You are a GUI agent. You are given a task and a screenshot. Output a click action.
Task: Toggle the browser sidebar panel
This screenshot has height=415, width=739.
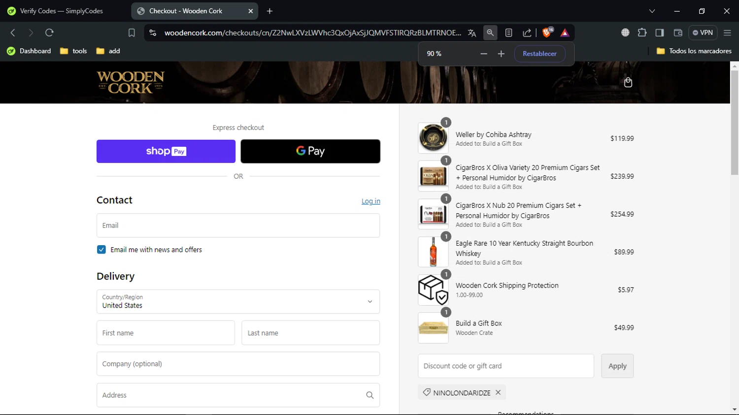pyautogui.click(x=660, y=32)
